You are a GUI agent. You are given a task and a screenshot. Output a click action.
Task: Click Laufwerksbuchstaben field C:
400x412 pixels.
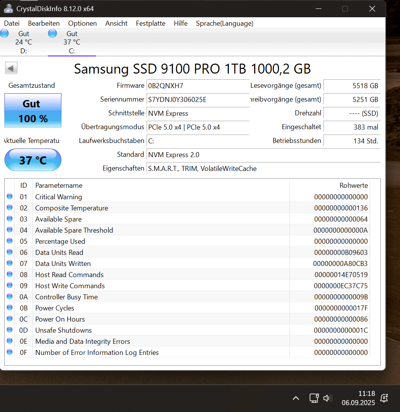pos(198,141)
